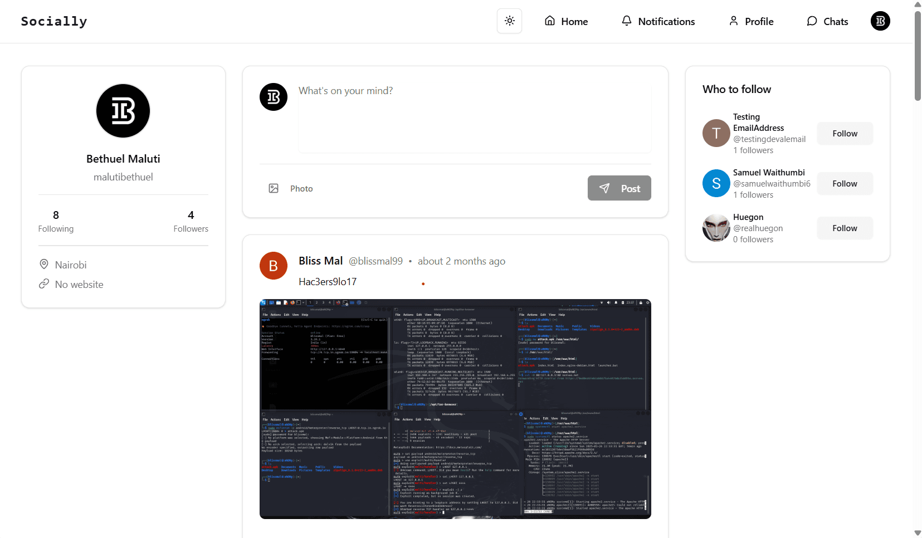Toggle the light/dark theme sun button

[x=509, y=21]
